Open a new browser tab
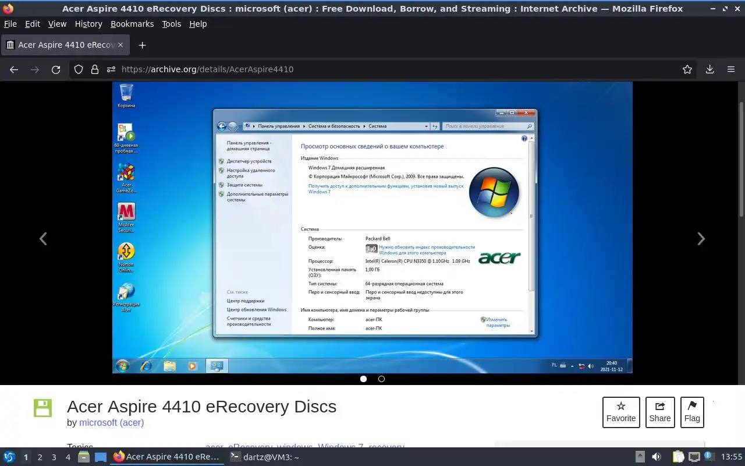This screenshot has height=466, width=745. [142, 45]
